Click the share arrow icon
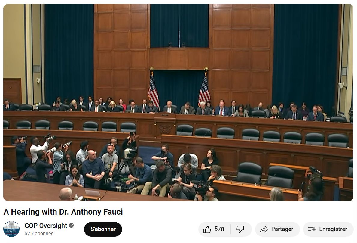The image size is (357, 243). pyautogui.click(x=264, y=229)
